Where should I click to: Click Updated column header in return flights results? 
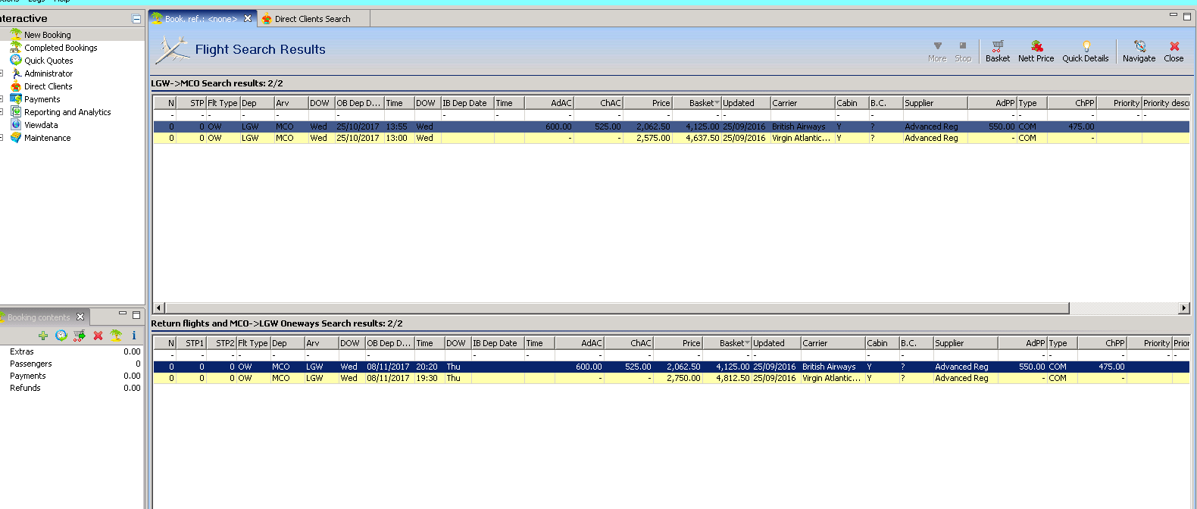776,343
